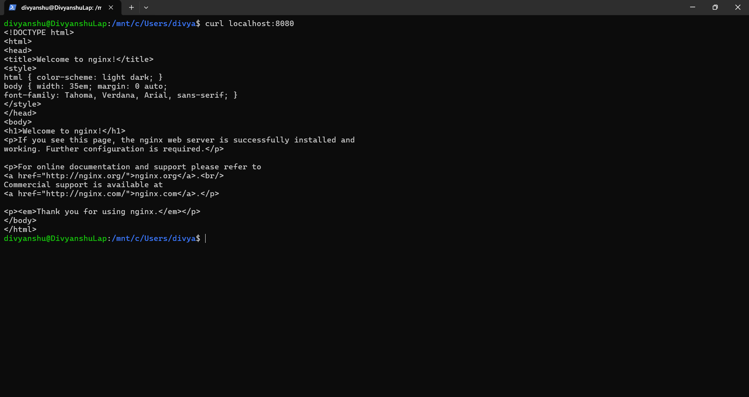Maximize the Windows Terminal window
Image resolution: width=749 pixels, height=397 pixels.
pos(715,7)
